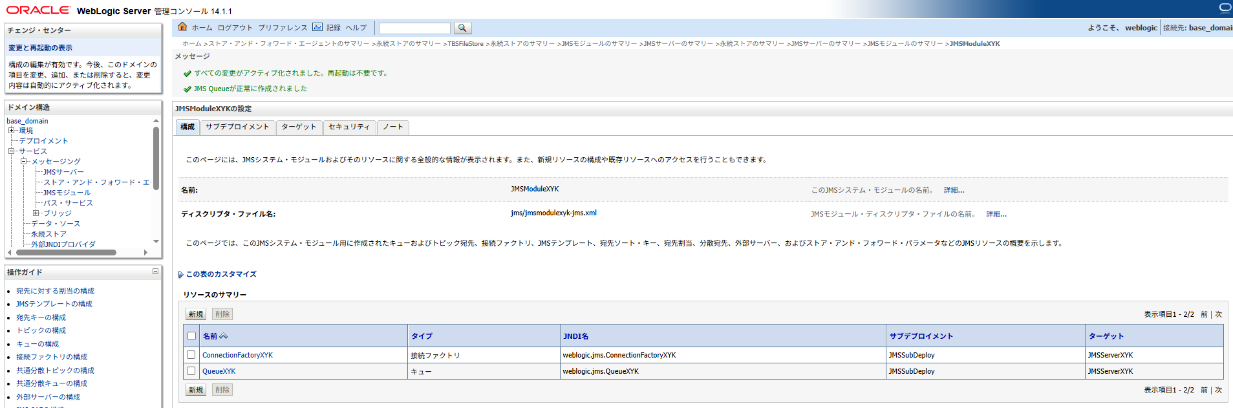The width and height of the screenshot is (1233, 408).
Task: Click top 次 pagination link
Action: 1218,314
